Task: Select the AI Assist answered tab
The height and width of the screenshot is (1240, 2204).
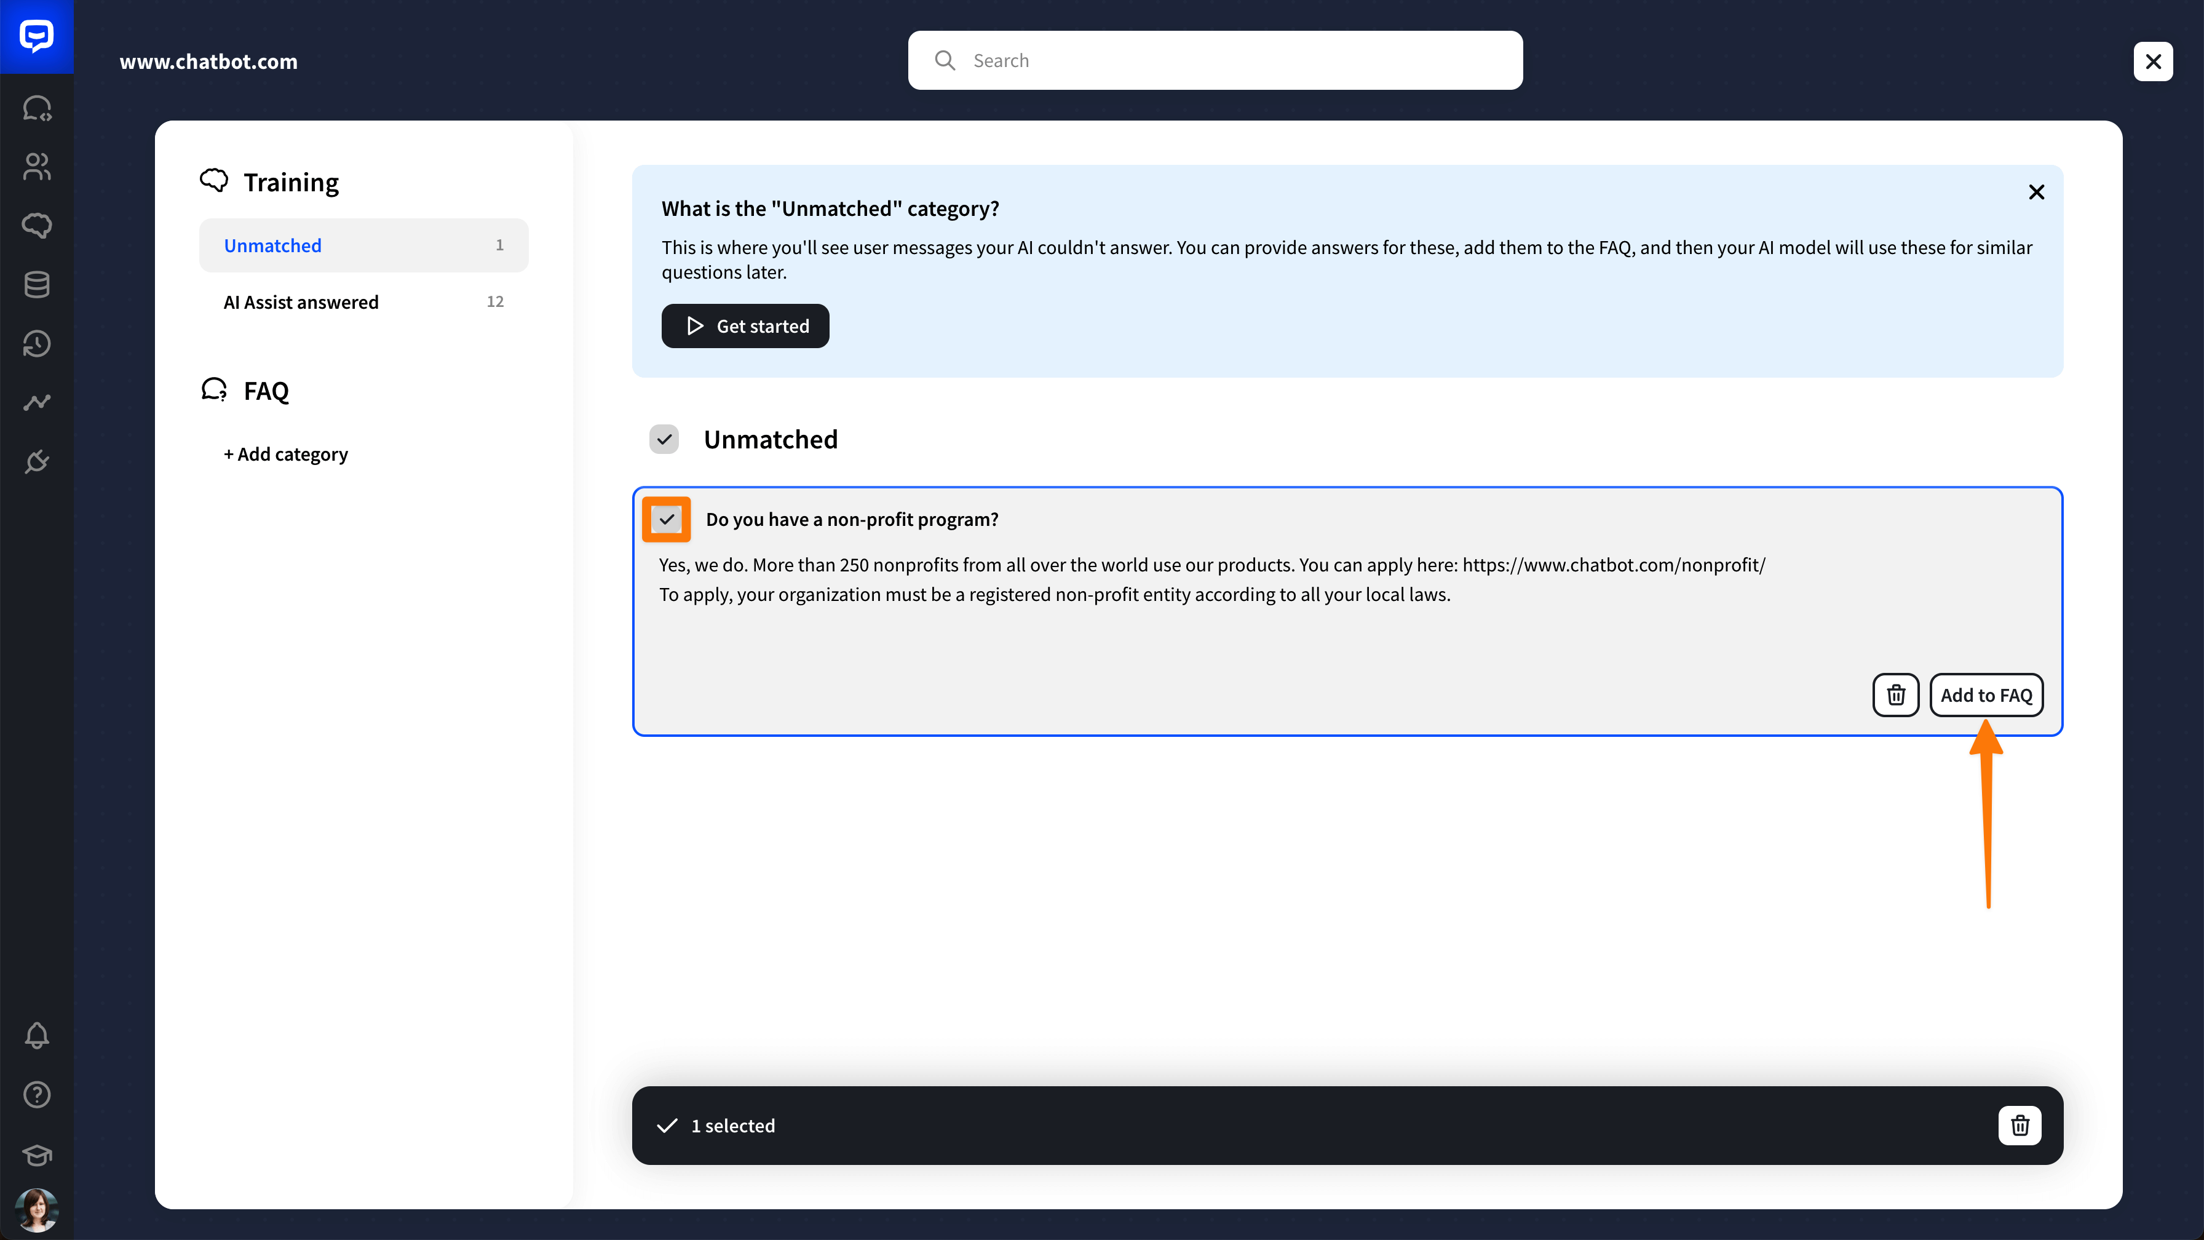Action: [363, 302]
